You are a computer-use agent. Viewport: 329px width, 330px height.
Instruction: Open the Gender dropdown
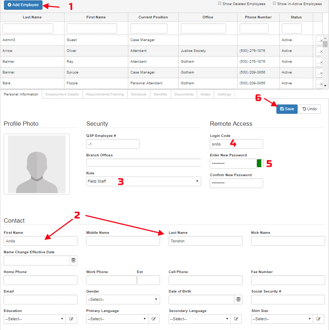(123, 299)
